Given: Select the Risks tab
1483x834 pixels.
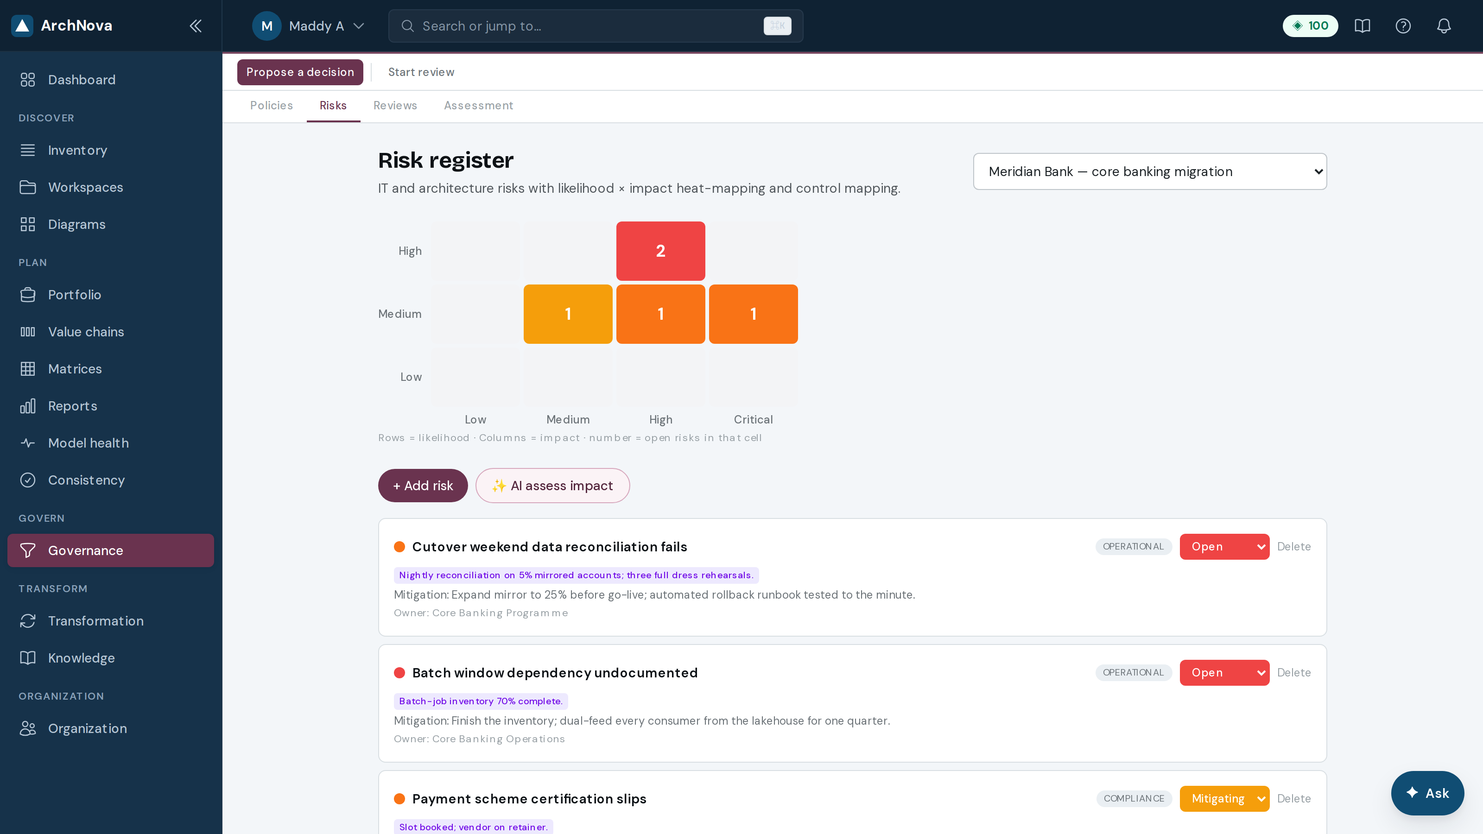Looking at the screenshot, I should click(333, 105).
